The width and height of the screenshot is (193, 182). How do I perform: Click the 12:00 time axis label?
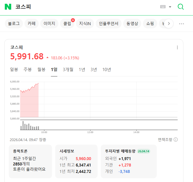[90, 132]
